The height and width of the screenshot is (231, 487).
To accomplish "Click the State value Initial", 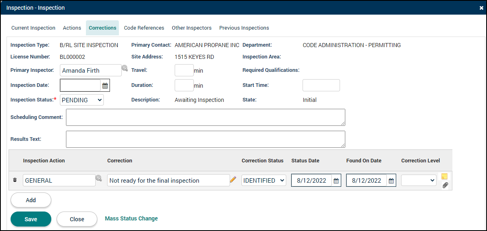I will pyautogui.click(x=309, y=100).
